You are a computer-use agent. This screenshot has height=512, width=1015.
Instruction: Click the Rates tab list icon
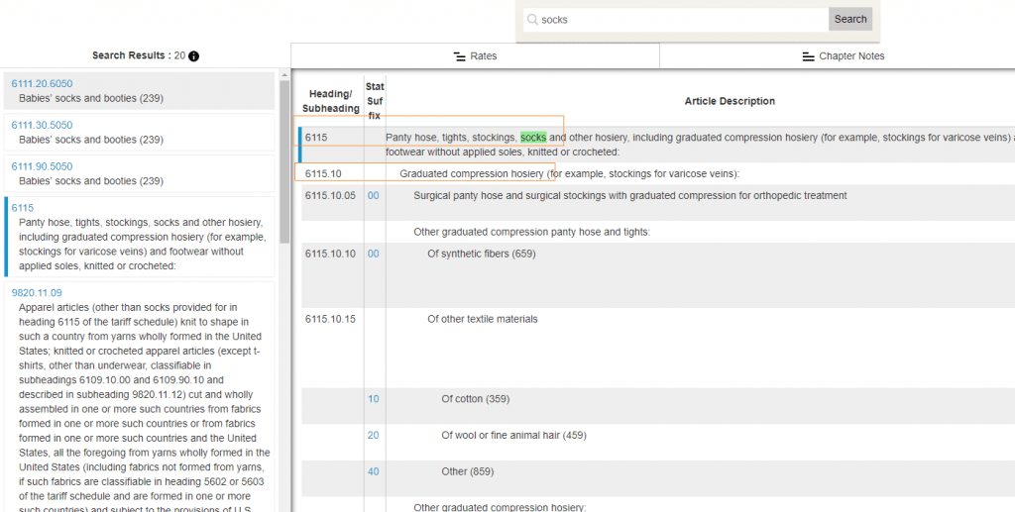(460, 56)
